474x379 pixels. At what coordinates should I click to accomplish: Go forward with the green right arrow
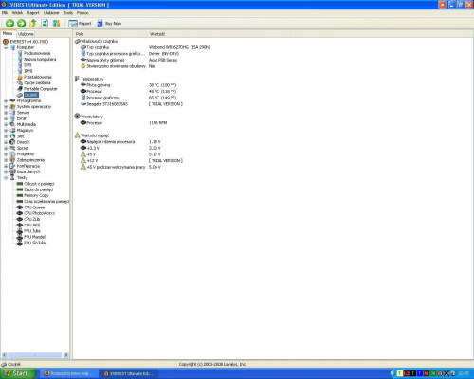(x=21, y=23)
